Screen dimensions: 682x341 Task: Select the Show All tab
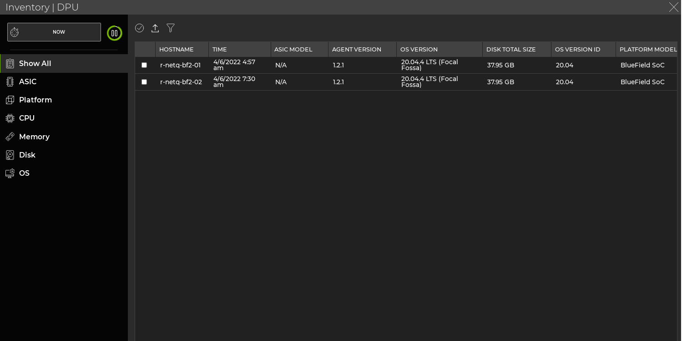35,63
